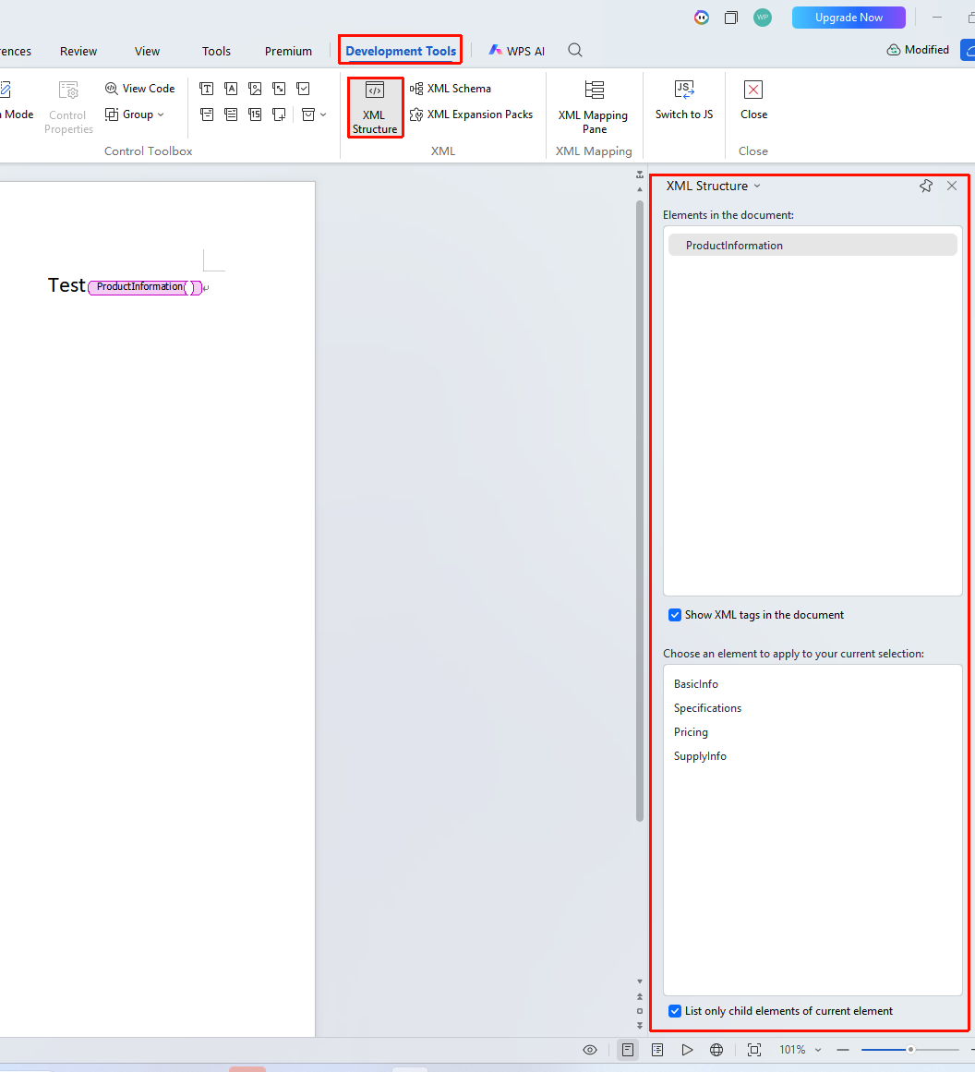Viewport: 975px width, 1072px height.
Task: Close the XML Structure pane
Action: (x=952, y=186)
